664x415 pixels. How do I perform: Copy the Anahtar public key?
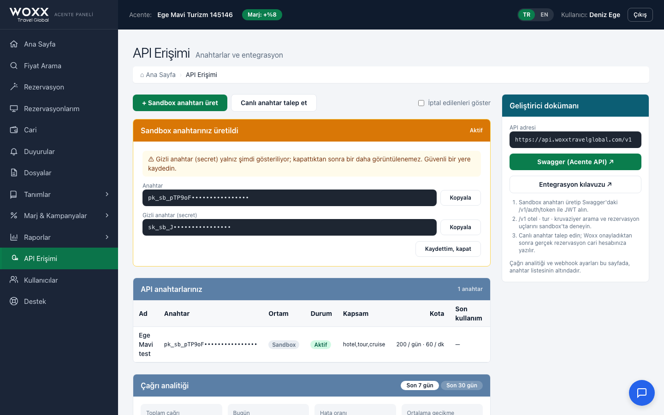click(x=460, y=198)
